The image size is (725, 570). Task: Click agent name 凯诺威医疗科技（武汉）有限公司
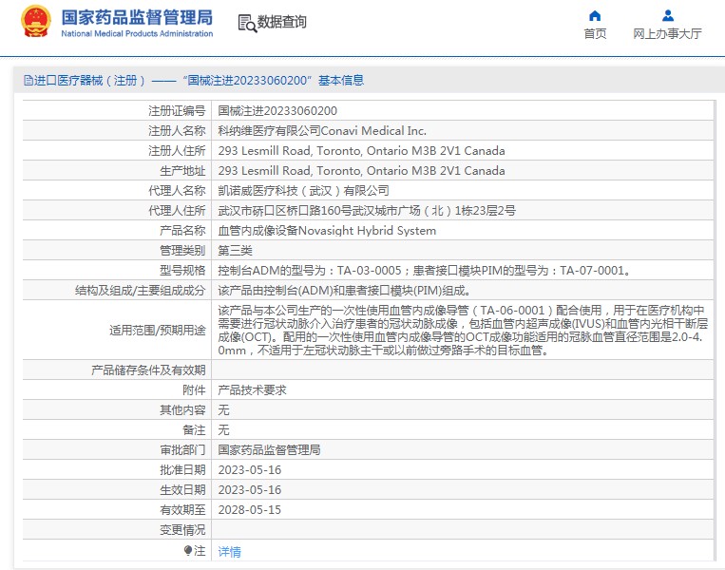[303, 190]
